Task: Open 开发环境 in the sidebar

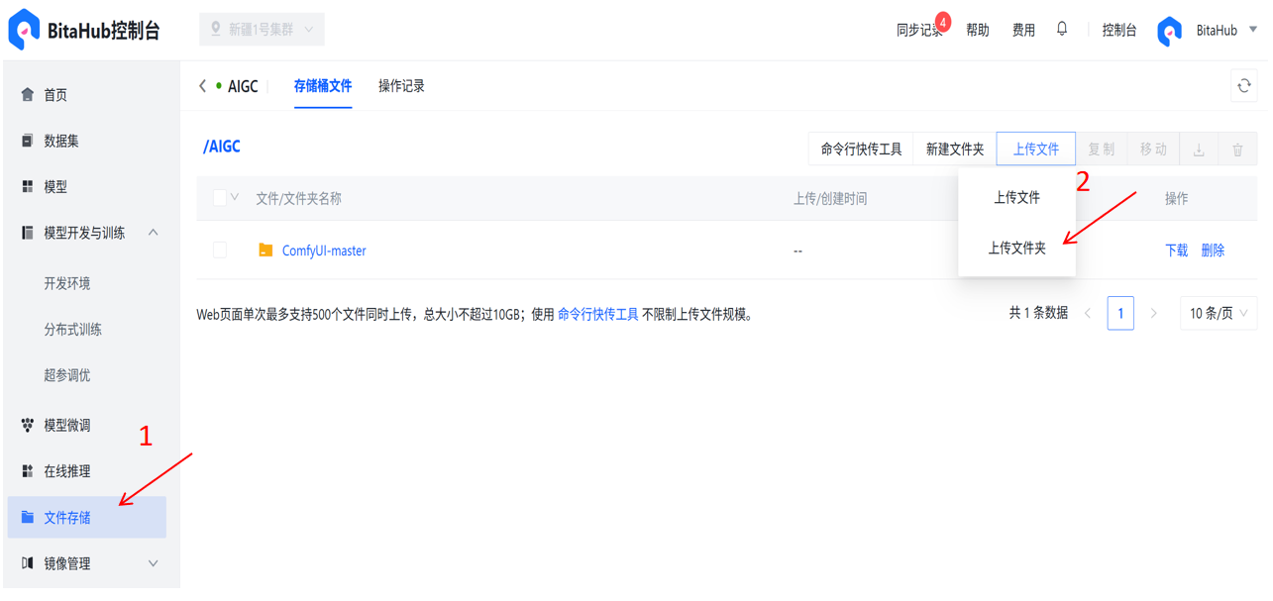Action: [66, 283]
